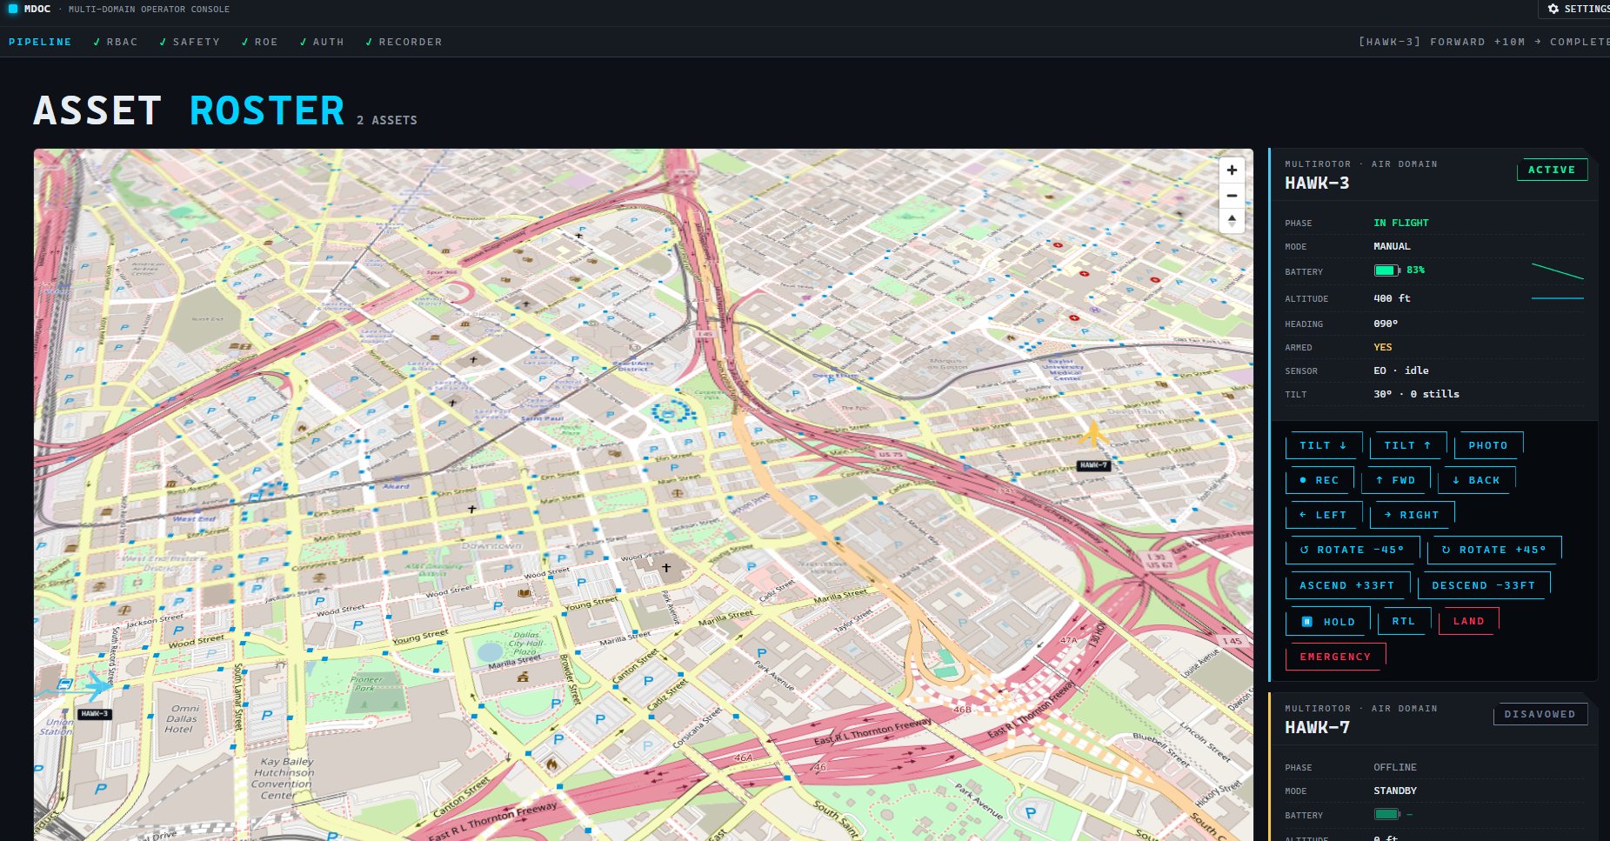Click the 090° heading value

pos(1386,324)
